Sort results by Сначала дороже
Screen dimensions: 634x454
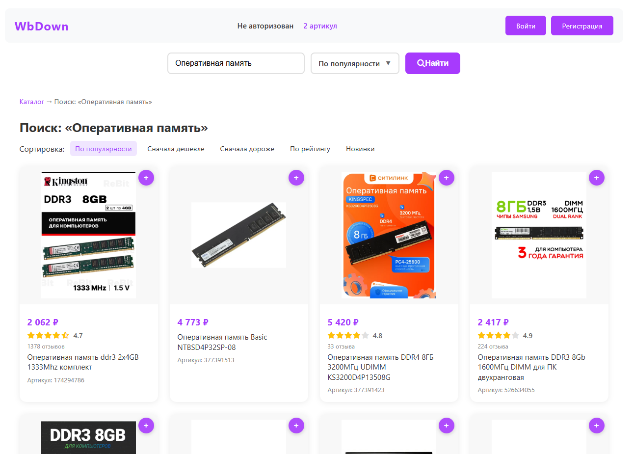[x=247, y=149]
